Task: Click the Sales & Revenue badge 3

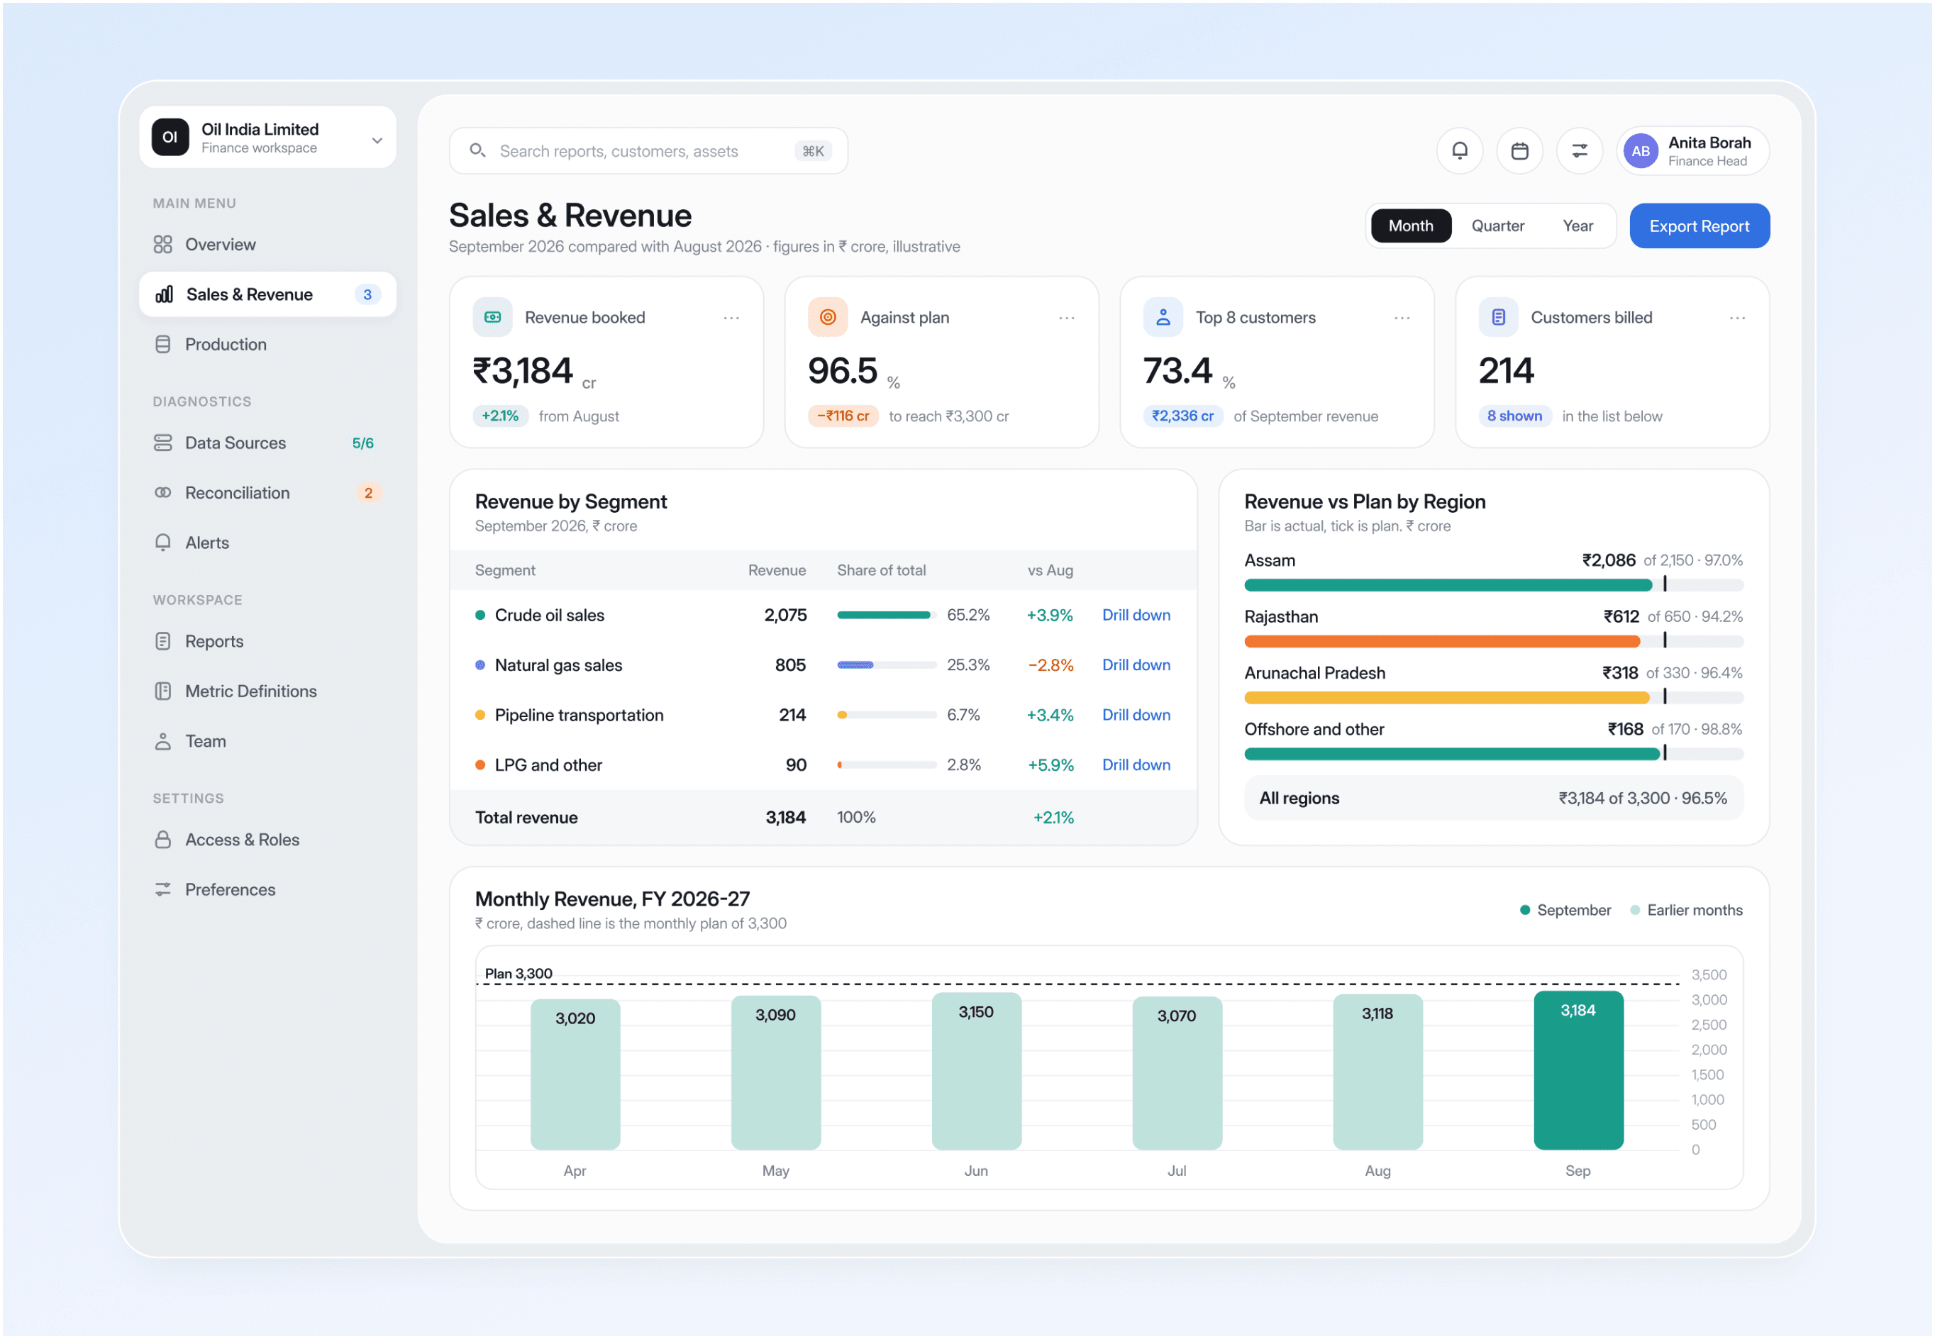Action: click(x=367, y=294)
